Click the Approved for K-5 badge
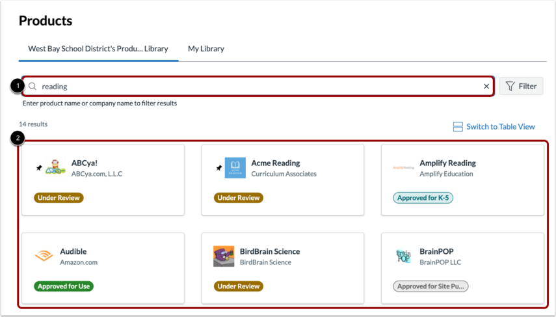This screenshot has width=556, height=317. click(x=423, y=198)
